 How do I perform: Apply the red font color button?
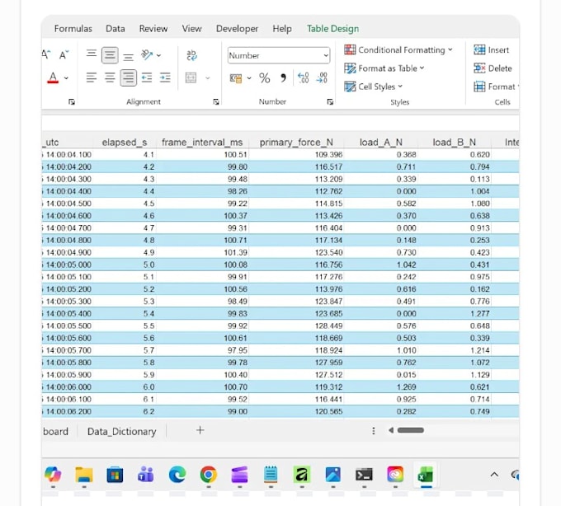click(x=53, y=77)
